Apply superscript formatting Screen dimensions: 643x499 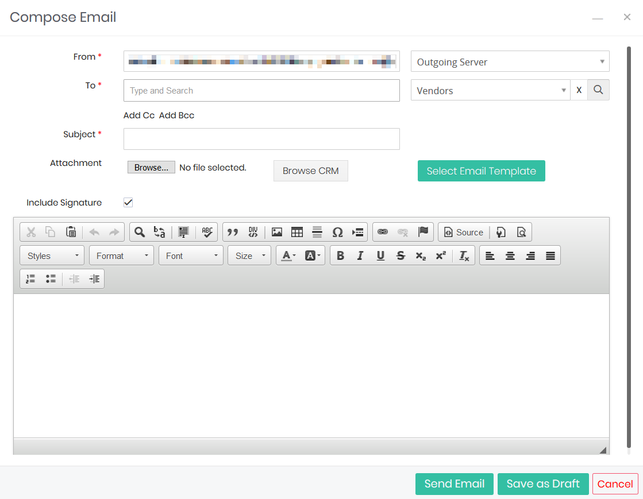click(x=441, y=255)
